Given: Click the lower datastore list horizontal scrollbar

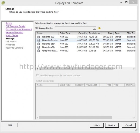Looking at the screenshot, I should click(76, 118).
